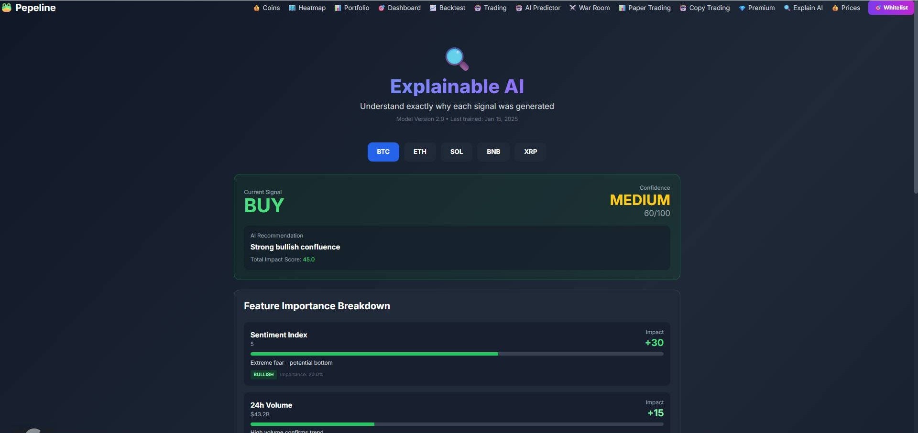
Task: Click the Explain AI magnifier nav icon
Action: pos(787,8)
